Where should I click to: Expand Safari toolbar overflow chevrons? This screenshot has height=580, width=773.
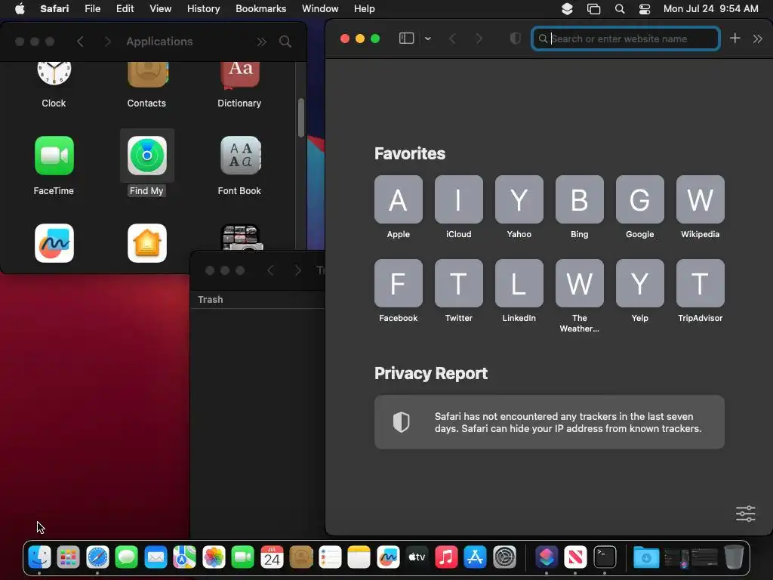758,39
